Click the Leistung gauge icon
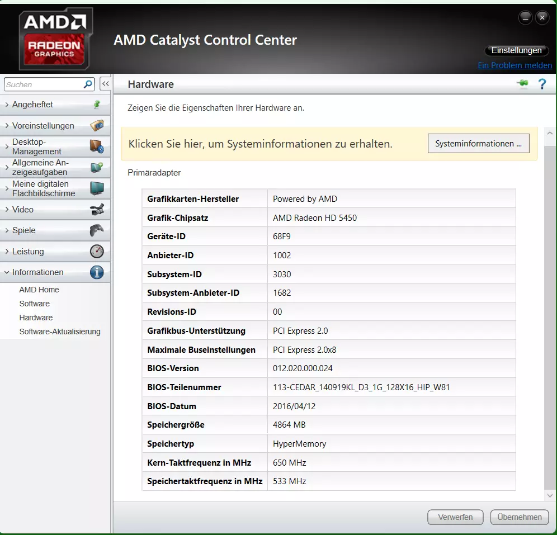Image resolution: width=557 pixels, height=535 pixels. 97,252
